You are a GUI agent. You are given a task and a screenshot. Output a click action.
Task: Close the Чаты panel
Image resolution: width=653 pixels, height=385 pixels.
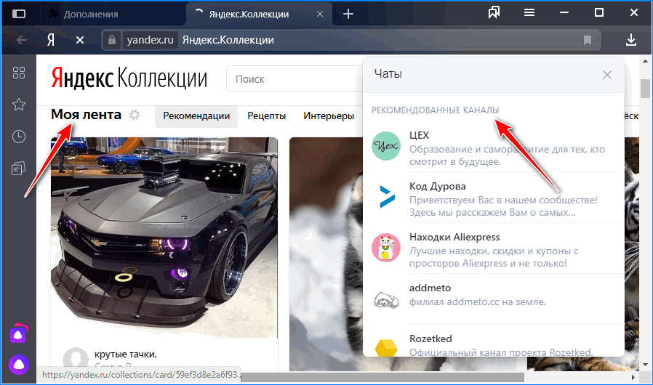click(x=607, y=74)
